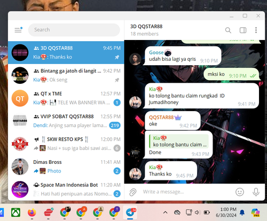The width and height of the screenshot is (267, 221).
Task: Click the unread badge on QT x TME
Action: pyautogui.click(x=117, y=102)
